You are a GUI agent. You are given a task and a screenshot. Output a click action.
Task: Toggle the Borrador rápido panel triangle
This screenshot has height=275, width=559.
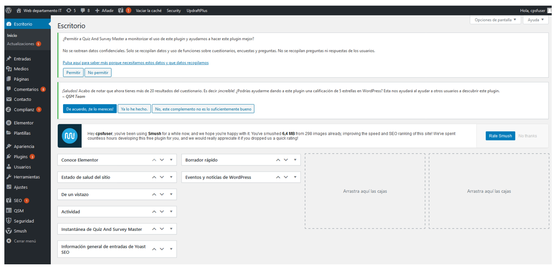click(x=295, y=160)
